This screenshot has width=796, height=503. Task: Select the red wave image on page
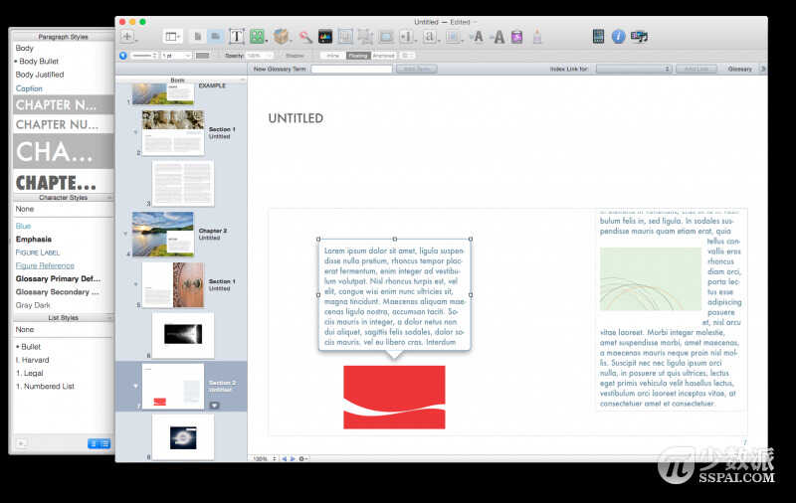394,397
